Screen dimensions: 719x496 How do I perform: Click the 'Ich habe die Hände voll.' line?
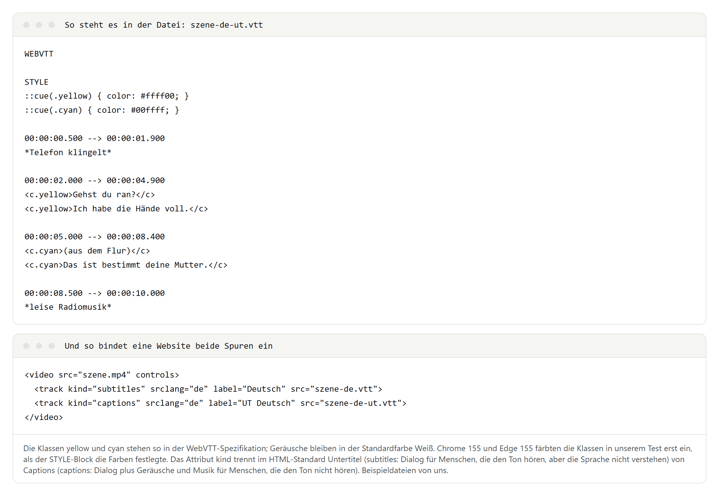pos(116,209)
